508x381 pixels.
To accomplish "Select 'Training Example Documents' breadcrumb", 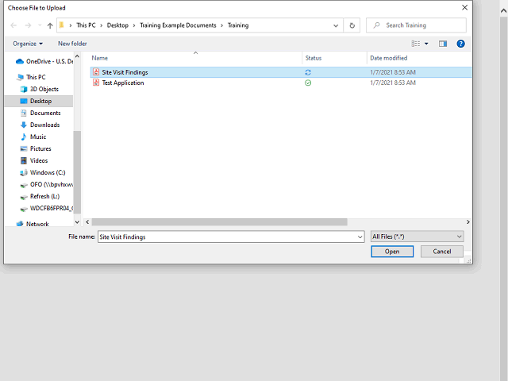I will point(178,25).
